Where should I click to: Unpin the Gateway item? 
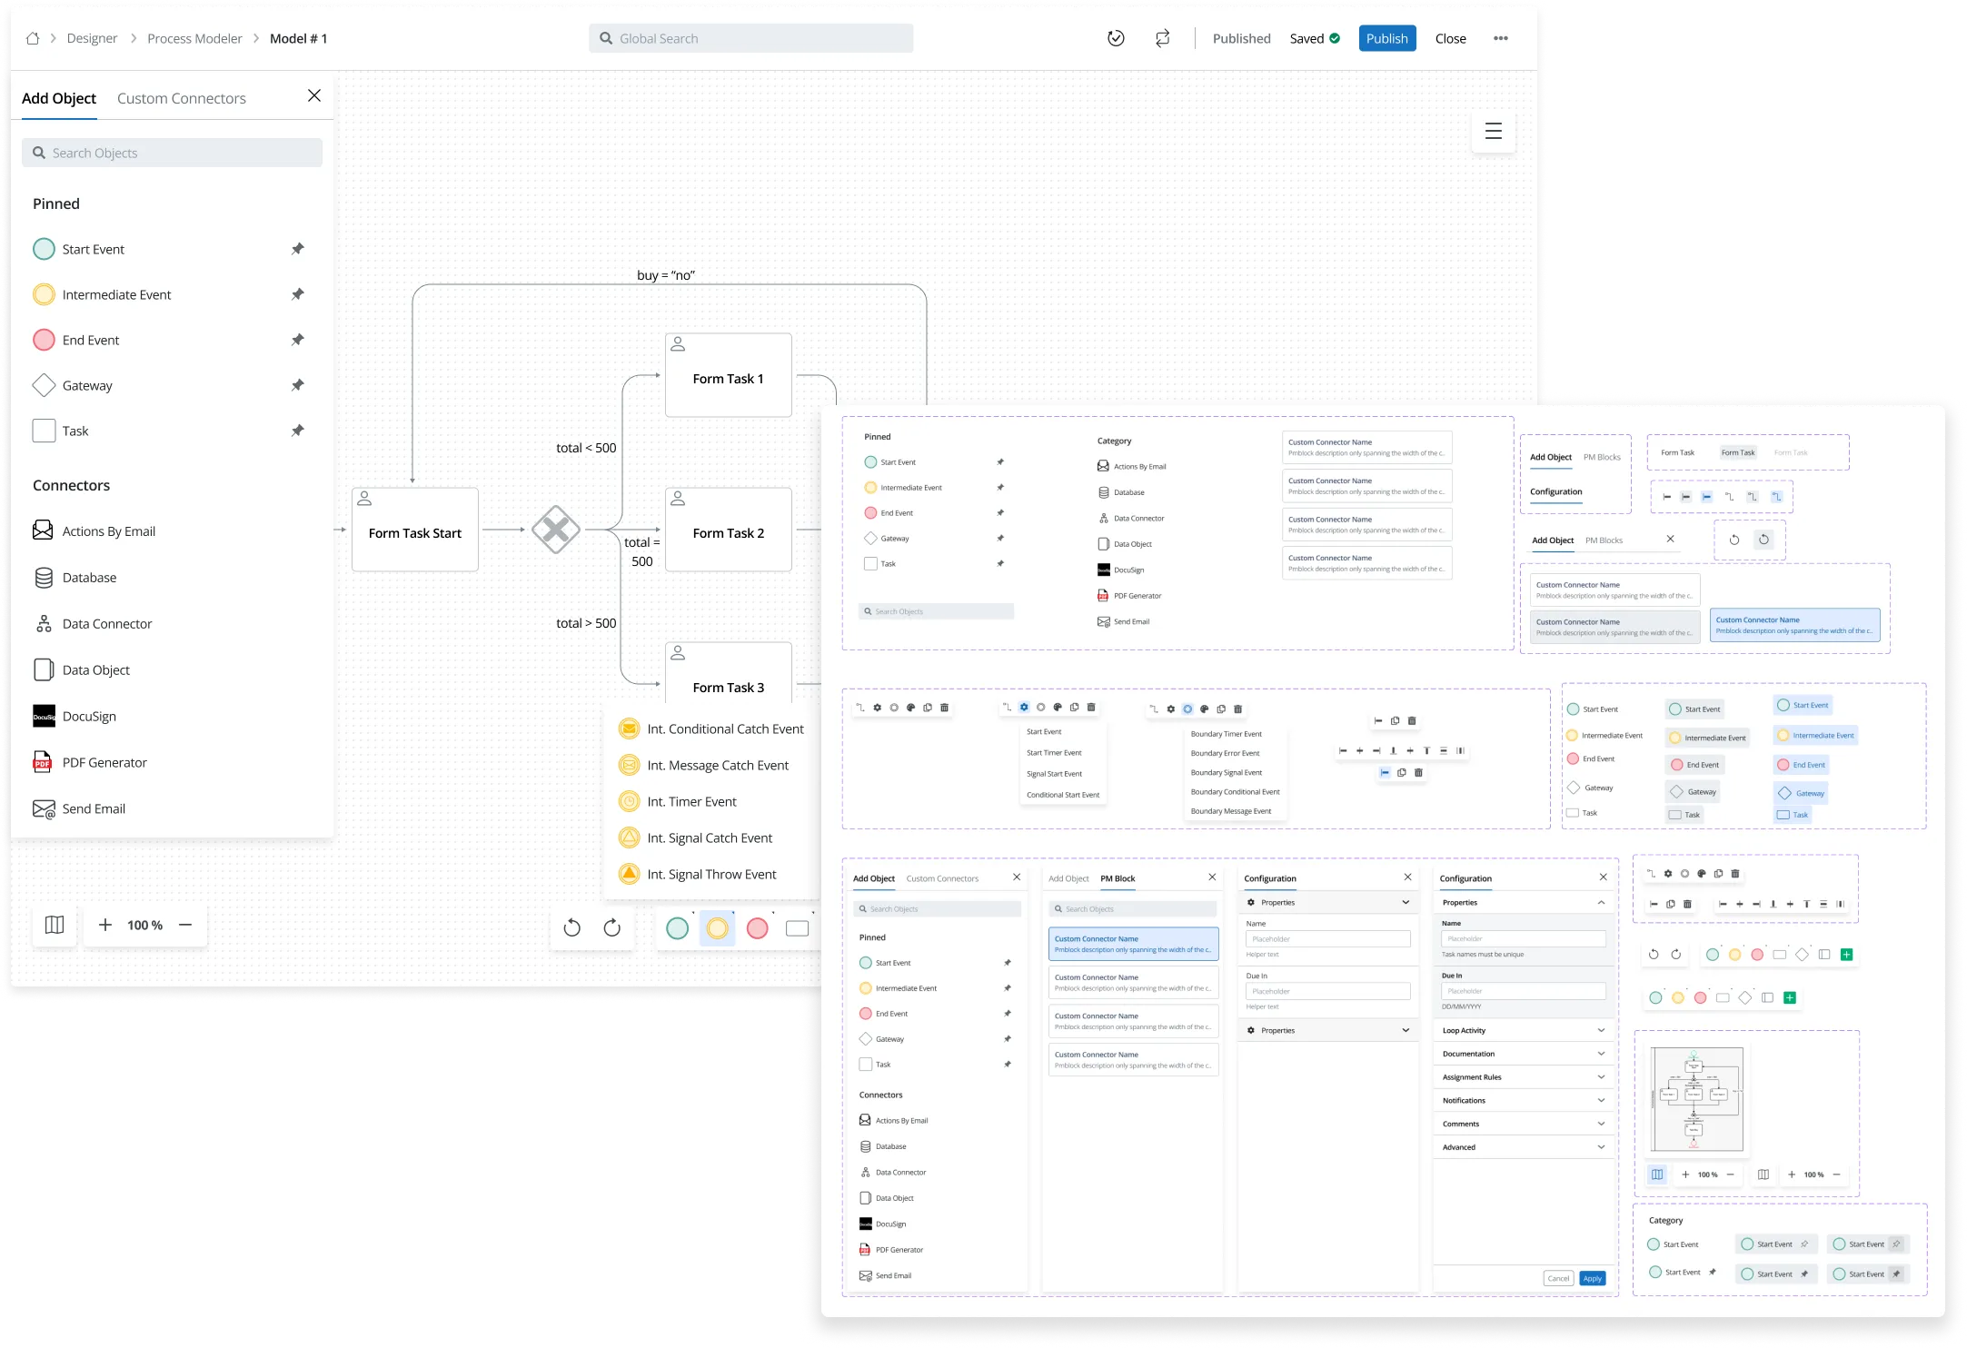[x=298, y=385]
